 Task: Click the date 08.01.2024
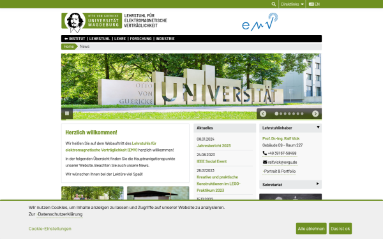(206, 139)
